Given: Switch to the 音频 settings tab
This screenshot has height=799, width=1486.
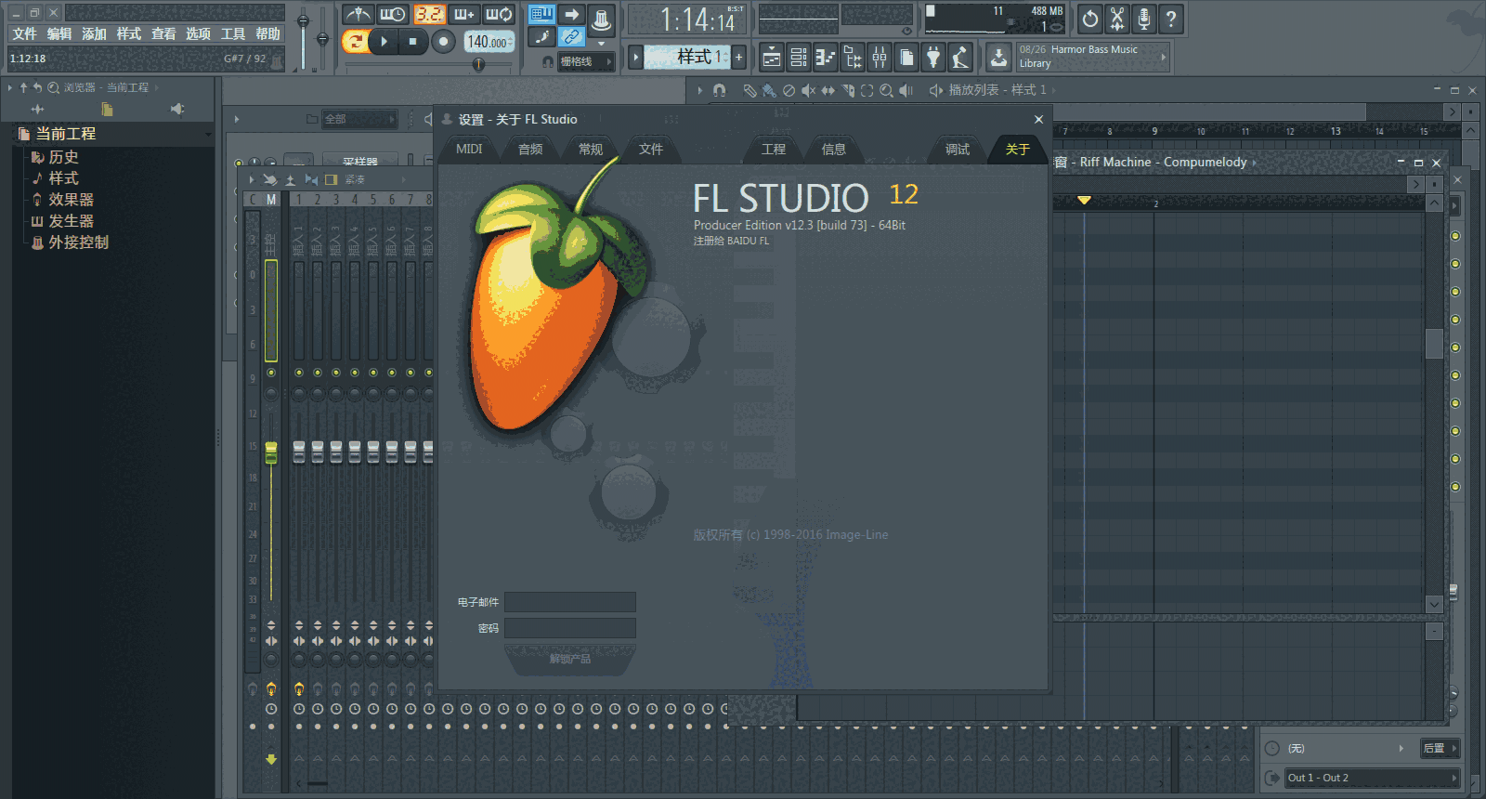Looking at the screenshot, I should (530, 149).
